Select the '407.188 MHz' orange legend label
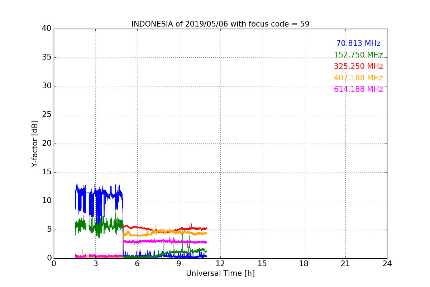Viewport: 430px width, 287px height. coord(358,78)
